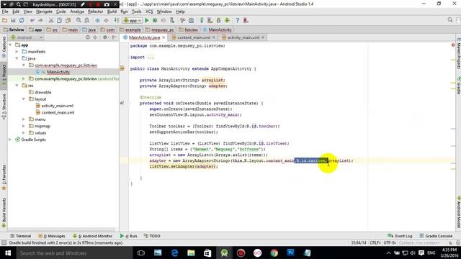Viewport: 461px width, 259px height.
Task: Open the app run configuration dropdown
Action: 133,20
